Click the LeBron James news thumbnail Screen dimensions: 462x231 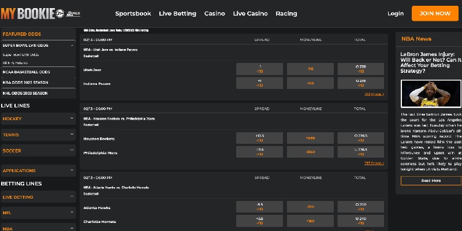click(431, 94)
